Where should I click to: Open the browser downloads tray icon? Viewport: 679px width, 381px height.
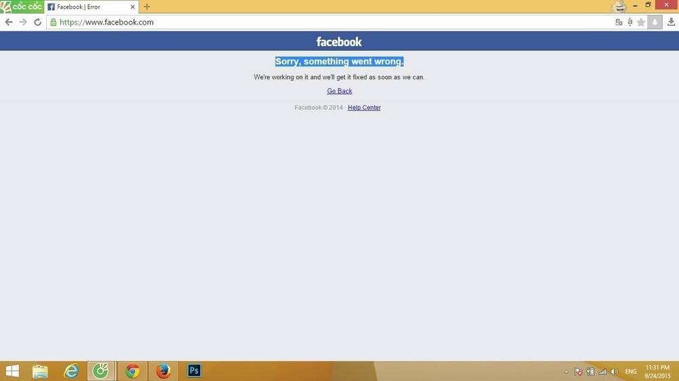pos(672,22)
